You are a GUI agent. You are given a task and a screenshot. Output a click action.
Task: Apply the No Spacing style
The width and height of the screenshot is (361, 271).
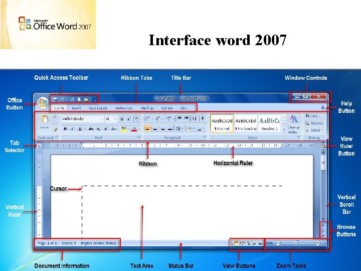(x=246, y=123)
